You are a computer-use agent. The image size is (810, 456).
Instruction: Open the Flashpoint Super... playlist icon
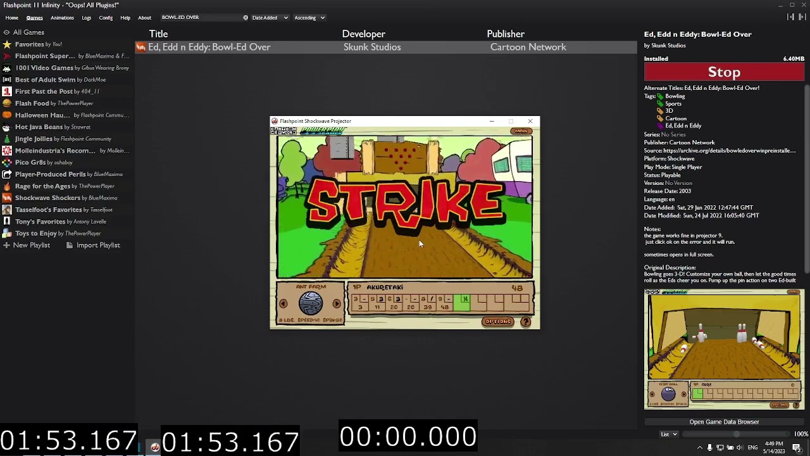coord(7,56)
